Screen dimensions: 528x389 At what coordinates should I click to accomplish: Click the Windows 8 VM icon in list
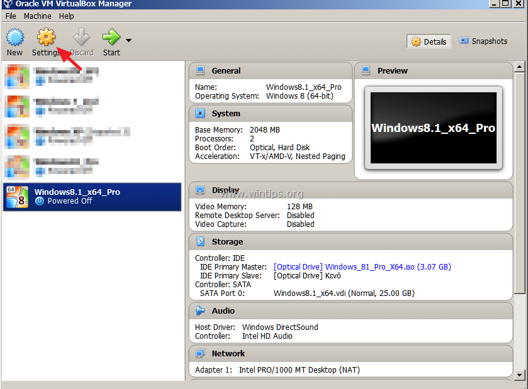coord(17,197)
